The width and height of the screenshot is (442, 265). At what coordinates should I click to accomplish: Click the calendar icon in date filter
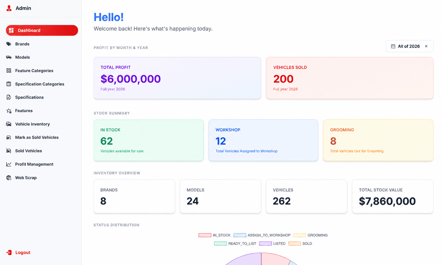pyautogui.click(x=393, y=46)
